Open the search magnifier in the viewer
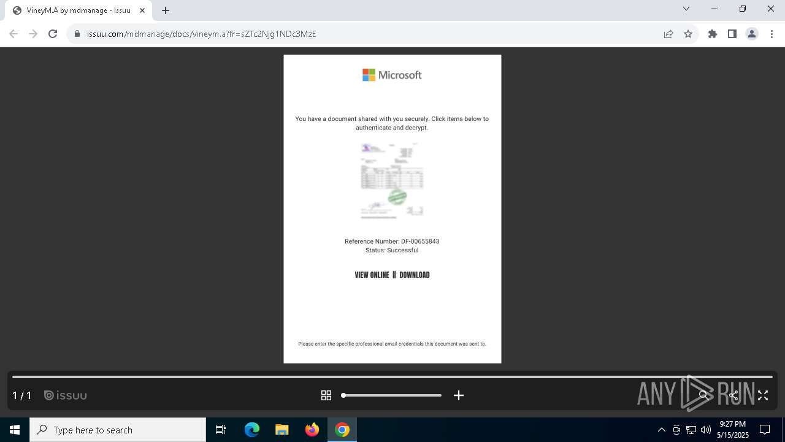This screenshot has height=442, width=785. tap(703, 395)
